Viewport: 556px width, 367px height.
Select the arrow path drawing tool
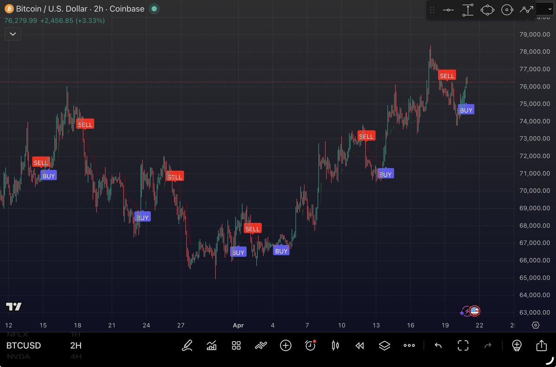click(527, 10)
